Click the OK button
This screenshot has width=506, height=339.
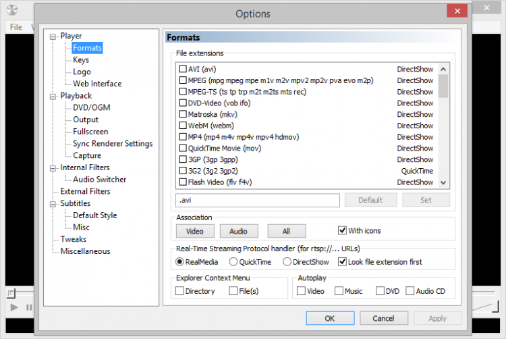pyautogui.click(x=329, y=318)
